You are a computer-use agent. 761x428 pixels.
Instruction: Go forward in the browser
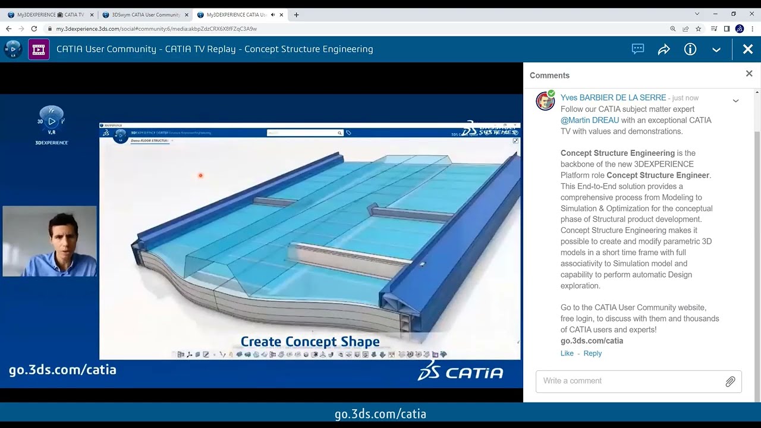[x=21, y=29]
